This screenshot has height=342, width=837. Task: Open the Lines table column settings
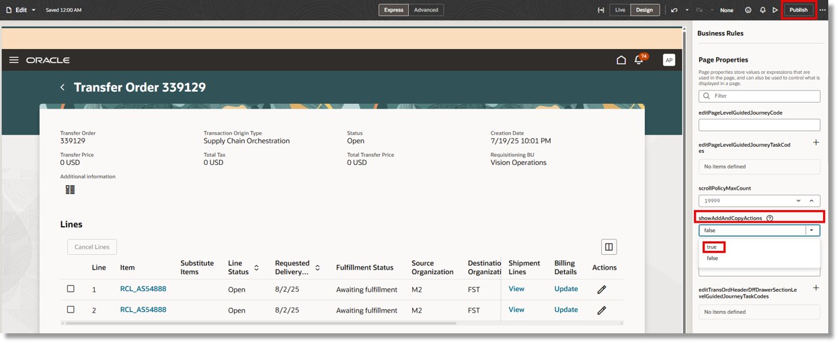pos(608,247)
